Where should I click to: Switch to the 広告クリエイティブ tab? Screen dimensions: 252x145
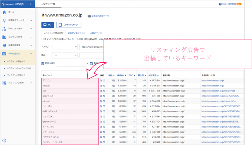pyautogui.click(x=76, y=33)
